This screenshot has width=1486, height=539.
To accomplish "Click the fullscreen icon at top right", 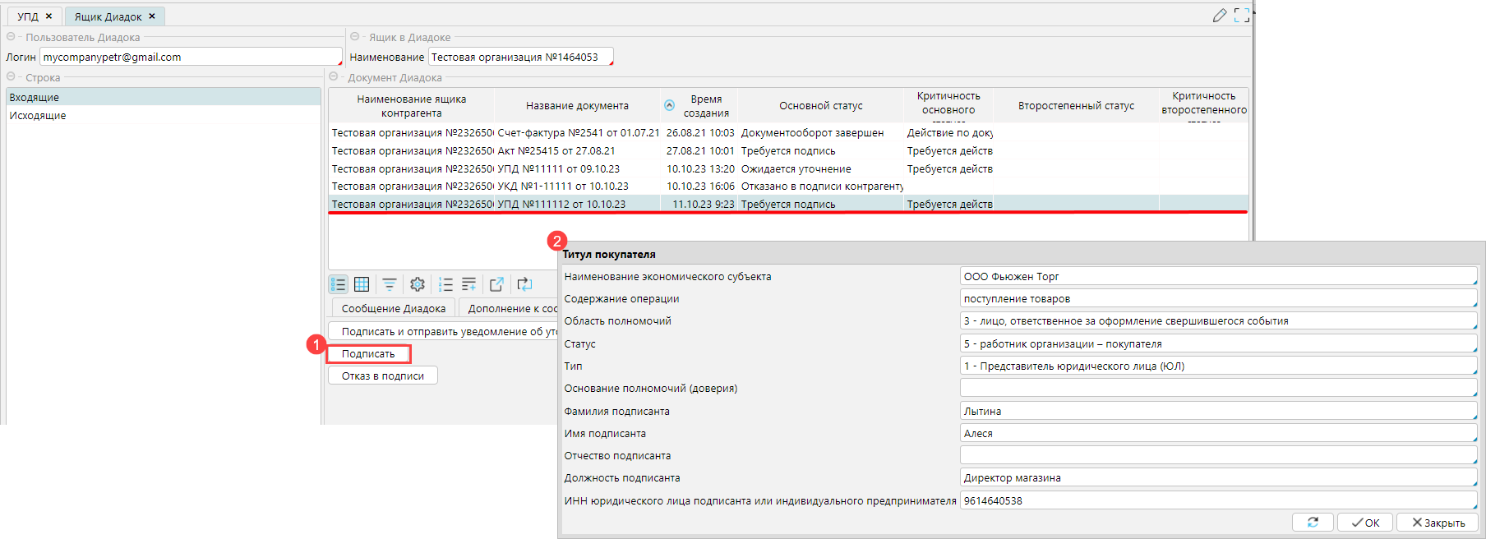I will tap(1242, 16).
